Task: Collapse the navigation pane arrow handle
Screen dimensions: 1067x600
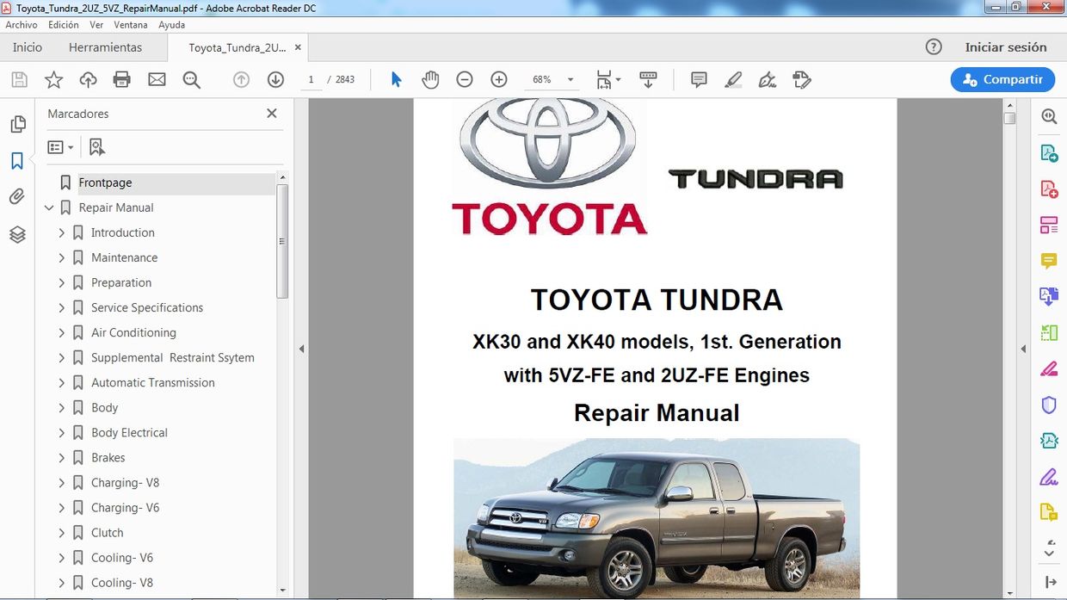Action: (302, 349)
